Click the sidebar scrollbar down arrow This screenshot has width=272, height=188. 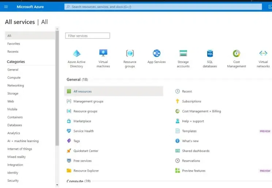pyautogui.click(x=57, y=185)
